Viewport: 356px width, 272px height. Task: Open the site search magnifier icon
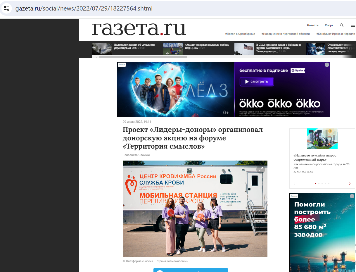pos(342,25)
